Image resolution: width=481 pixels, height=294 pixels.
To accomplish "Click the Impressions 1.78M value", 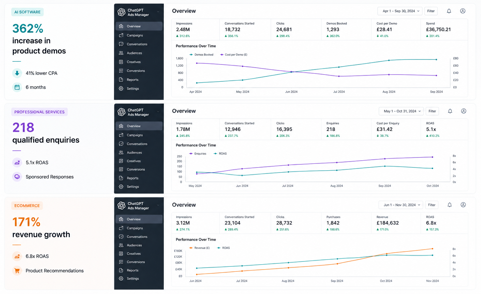I will [183, 129].
